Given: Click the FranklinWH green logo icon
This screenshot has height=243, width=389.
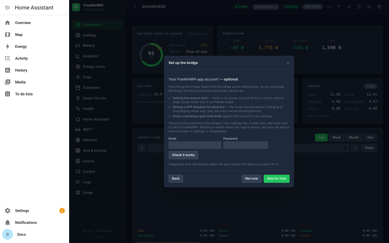Looking at the screenshot, I should tap(76, 7).
